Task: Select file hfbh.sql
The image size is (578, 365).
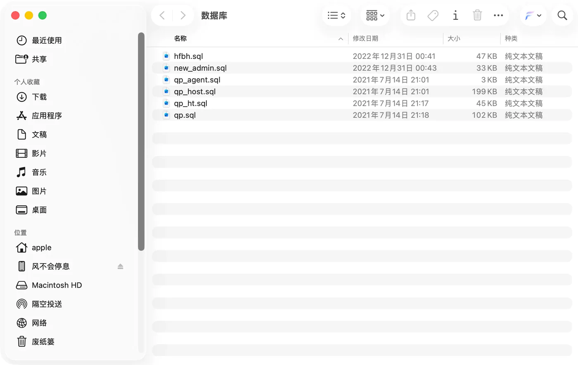Action: point(362,56)
